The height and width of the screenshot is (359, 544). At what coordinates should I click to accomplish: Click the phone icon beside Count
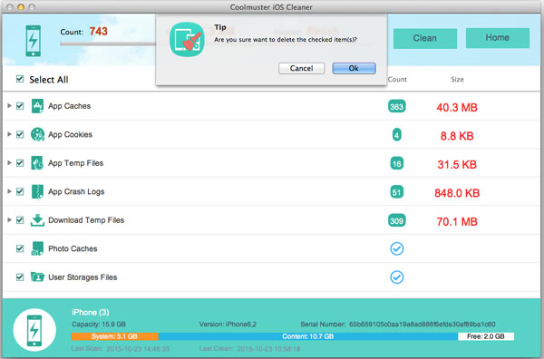click(34, 41)
